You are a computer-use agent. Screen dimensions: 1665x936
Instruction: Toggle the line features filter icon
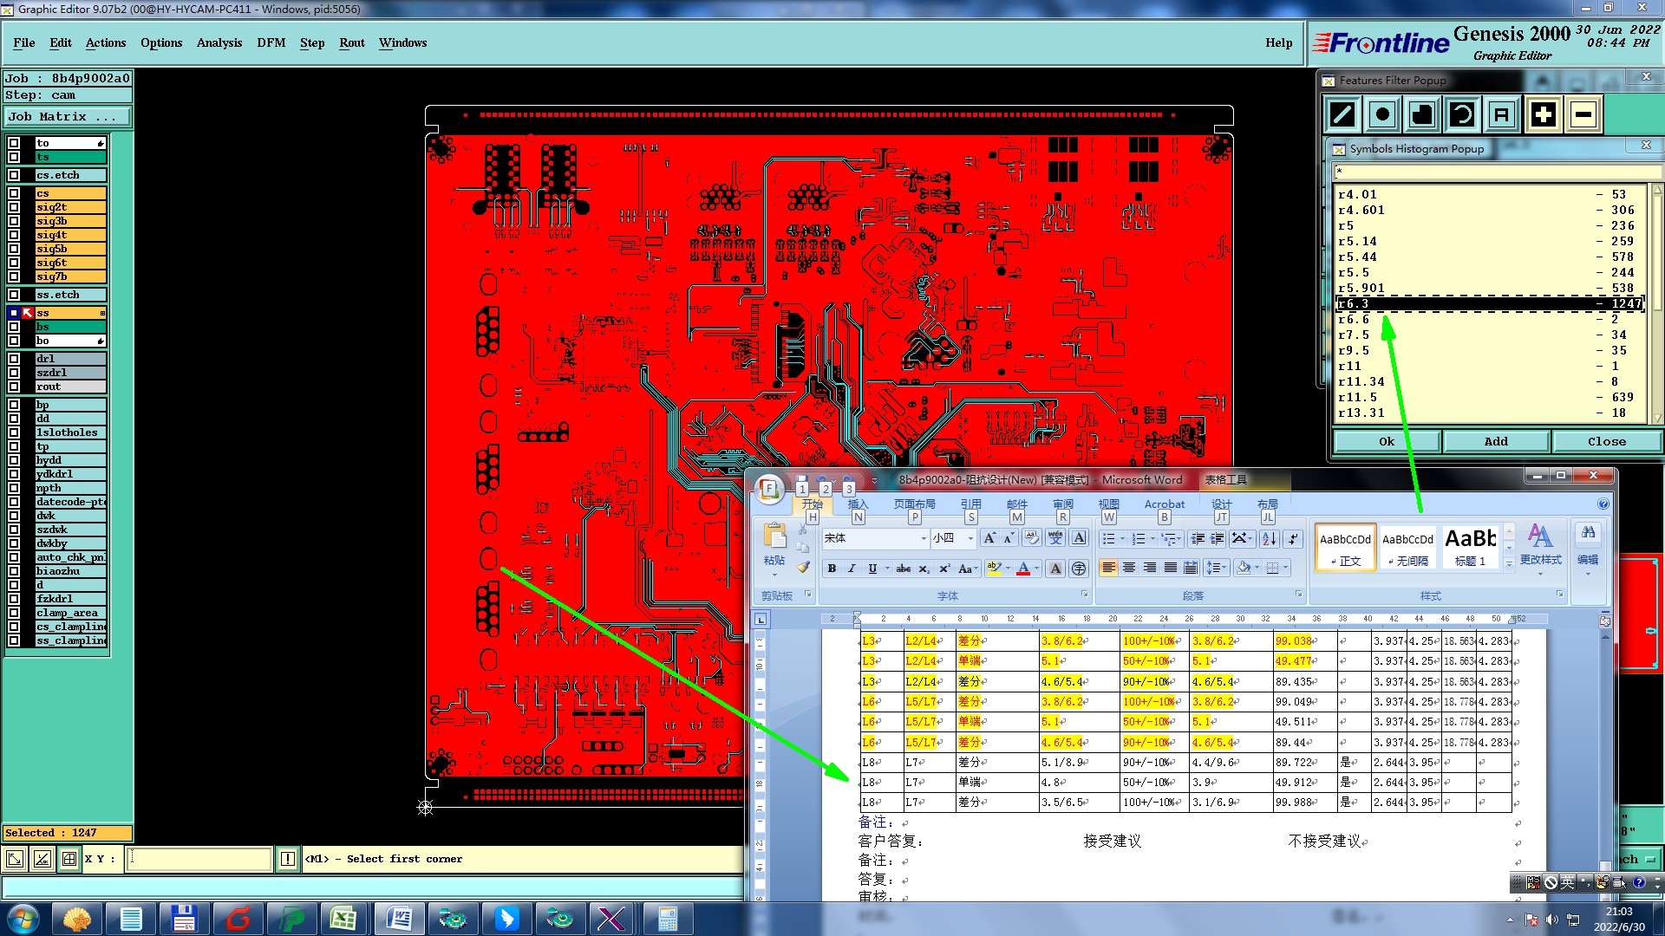click(1342, 114)
